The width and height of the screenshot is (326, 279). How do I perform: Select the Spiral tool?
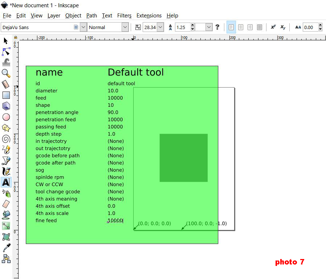(x=6, y=139)
